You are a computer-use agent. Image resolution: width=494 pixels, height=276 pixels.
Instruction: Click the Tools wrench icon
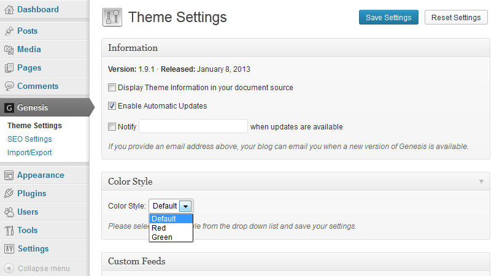[x=9, y=231]
